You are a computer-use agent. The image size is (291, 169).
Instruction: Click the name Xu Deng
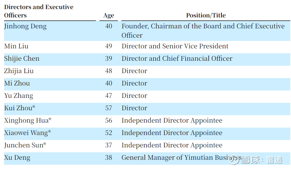17,157
